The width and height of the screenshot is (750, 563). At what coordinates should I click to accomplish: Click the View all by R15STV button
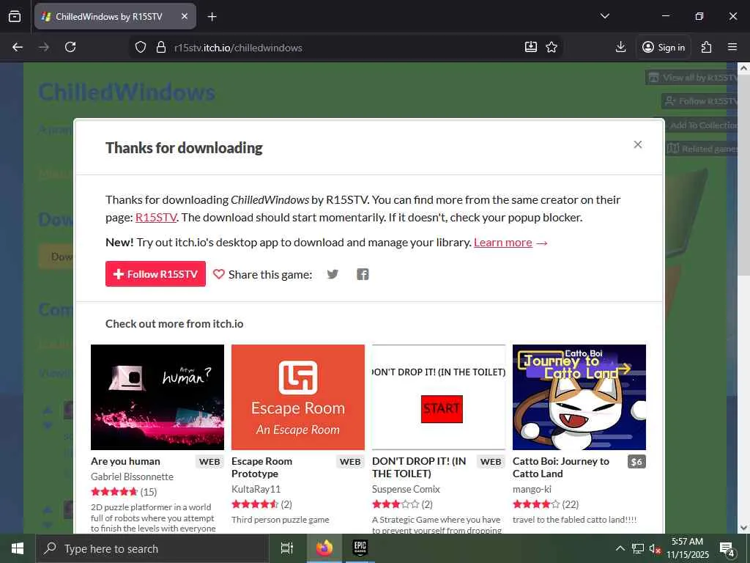pyautogui.click(x=693, y=78)
